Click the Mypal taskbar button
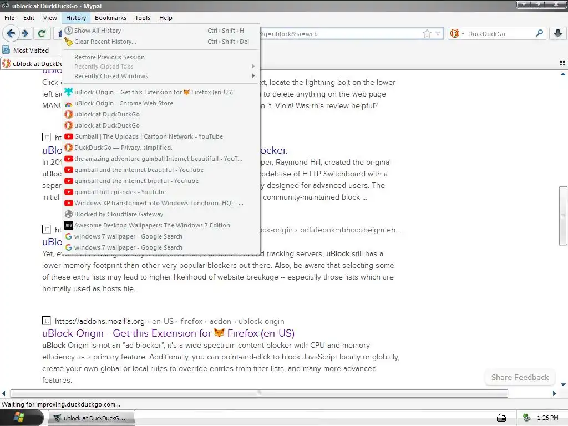Image resolution: width=568 pixels, height=426 pixels. tap(92, 418)
